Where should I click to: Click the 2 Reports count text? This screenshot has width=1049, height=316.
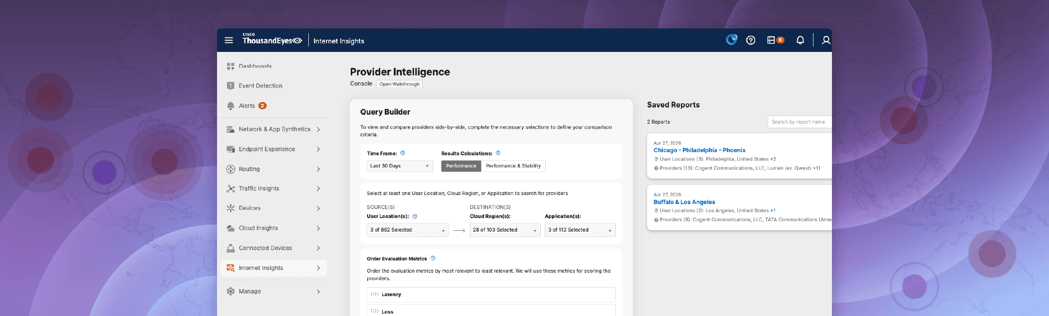tap(658, 122)
